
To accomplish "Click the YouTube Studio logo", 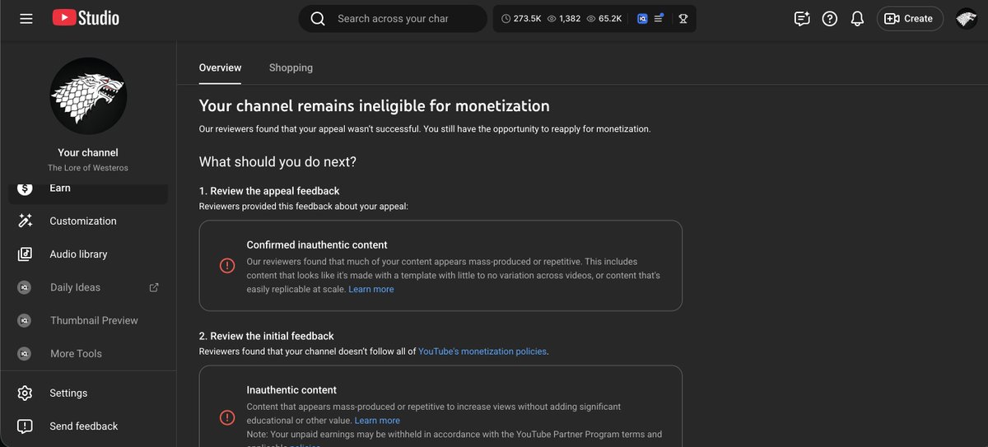I will pyautogui.click(x=86, y=18).
